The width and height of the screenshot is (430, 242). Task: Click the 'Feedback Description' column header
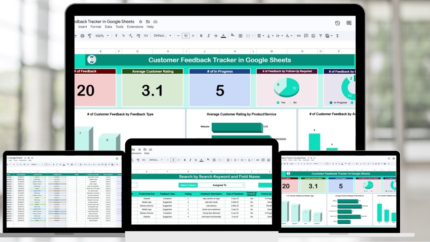point(211,194)
